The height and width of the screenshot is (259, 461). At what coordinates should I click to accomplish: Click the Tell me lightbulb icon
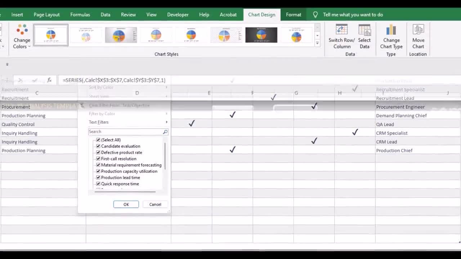click(315, 15)
